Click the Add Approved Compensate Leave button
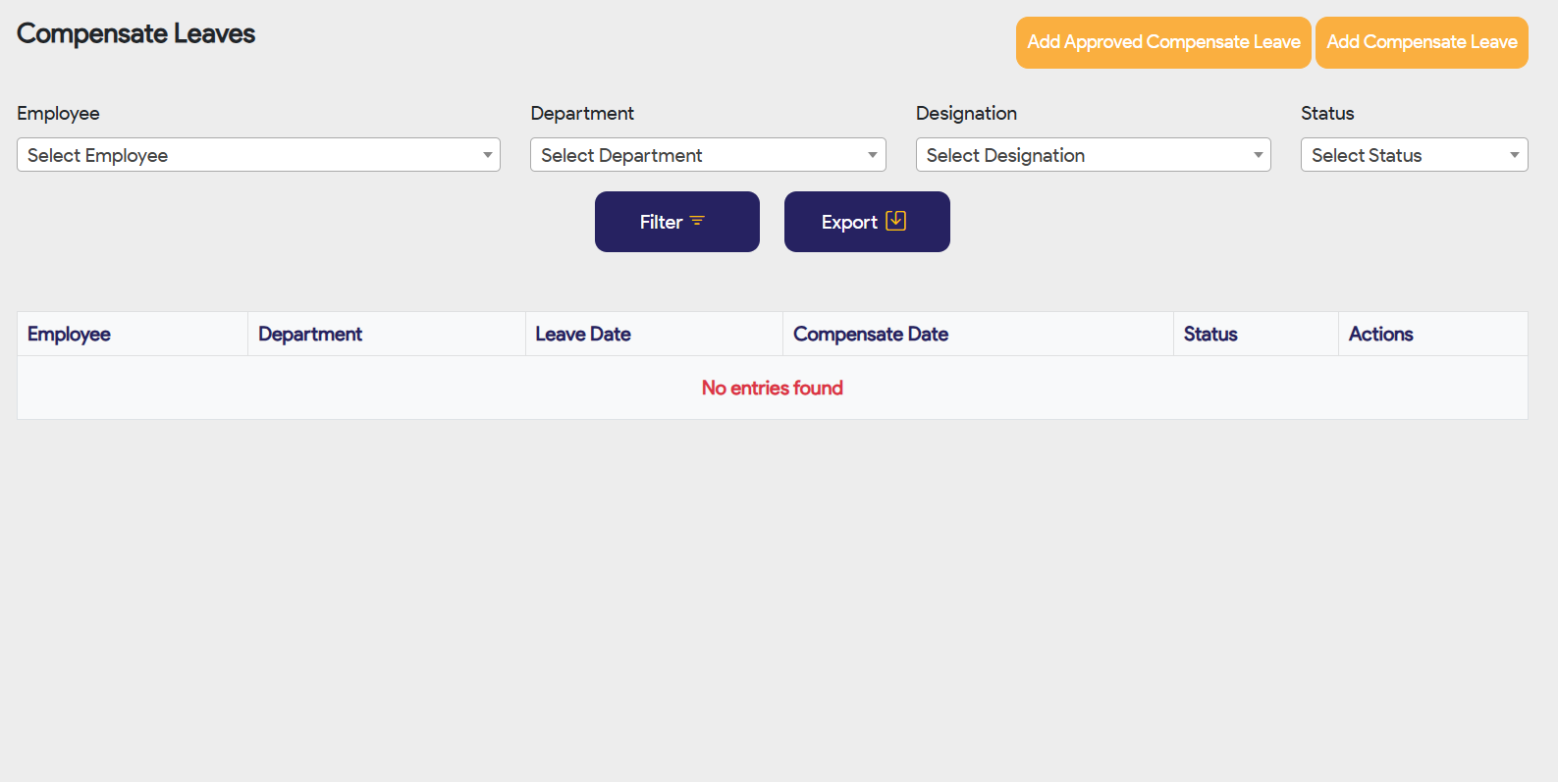This screenshot has width=1558, height=782. click(1162, 42)
